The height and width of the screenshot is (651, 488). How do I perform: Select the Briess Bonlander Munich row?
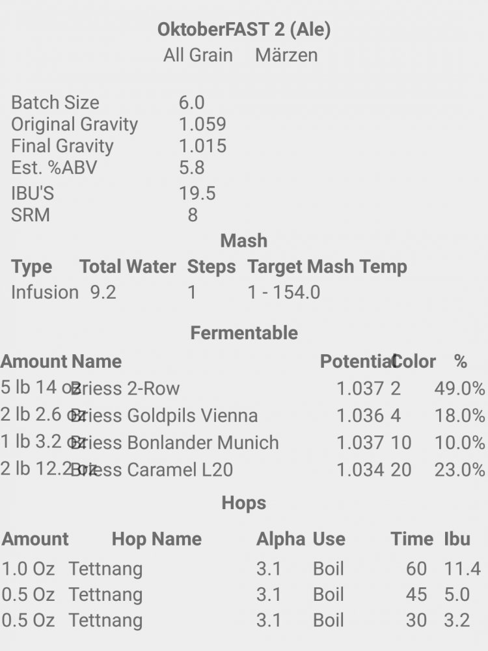click(x=243, y=442)
